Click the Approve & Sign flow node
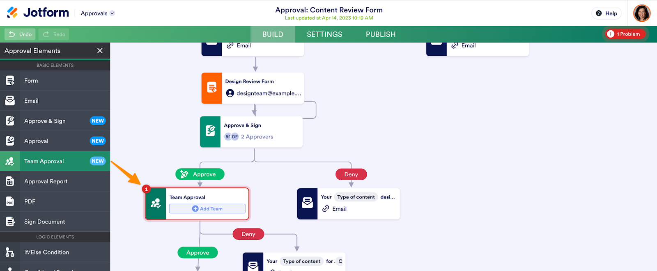 click(x=251, y=132)
